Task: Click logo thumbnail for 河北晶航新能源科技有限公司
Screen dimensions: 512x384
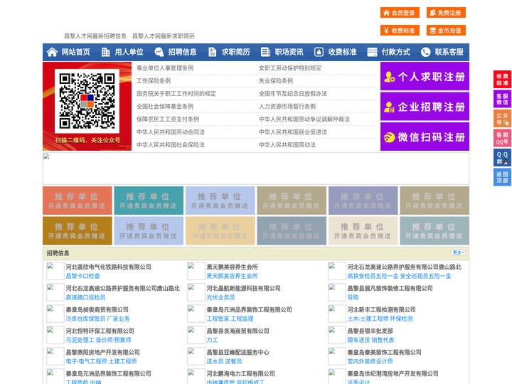Action: 196,292
